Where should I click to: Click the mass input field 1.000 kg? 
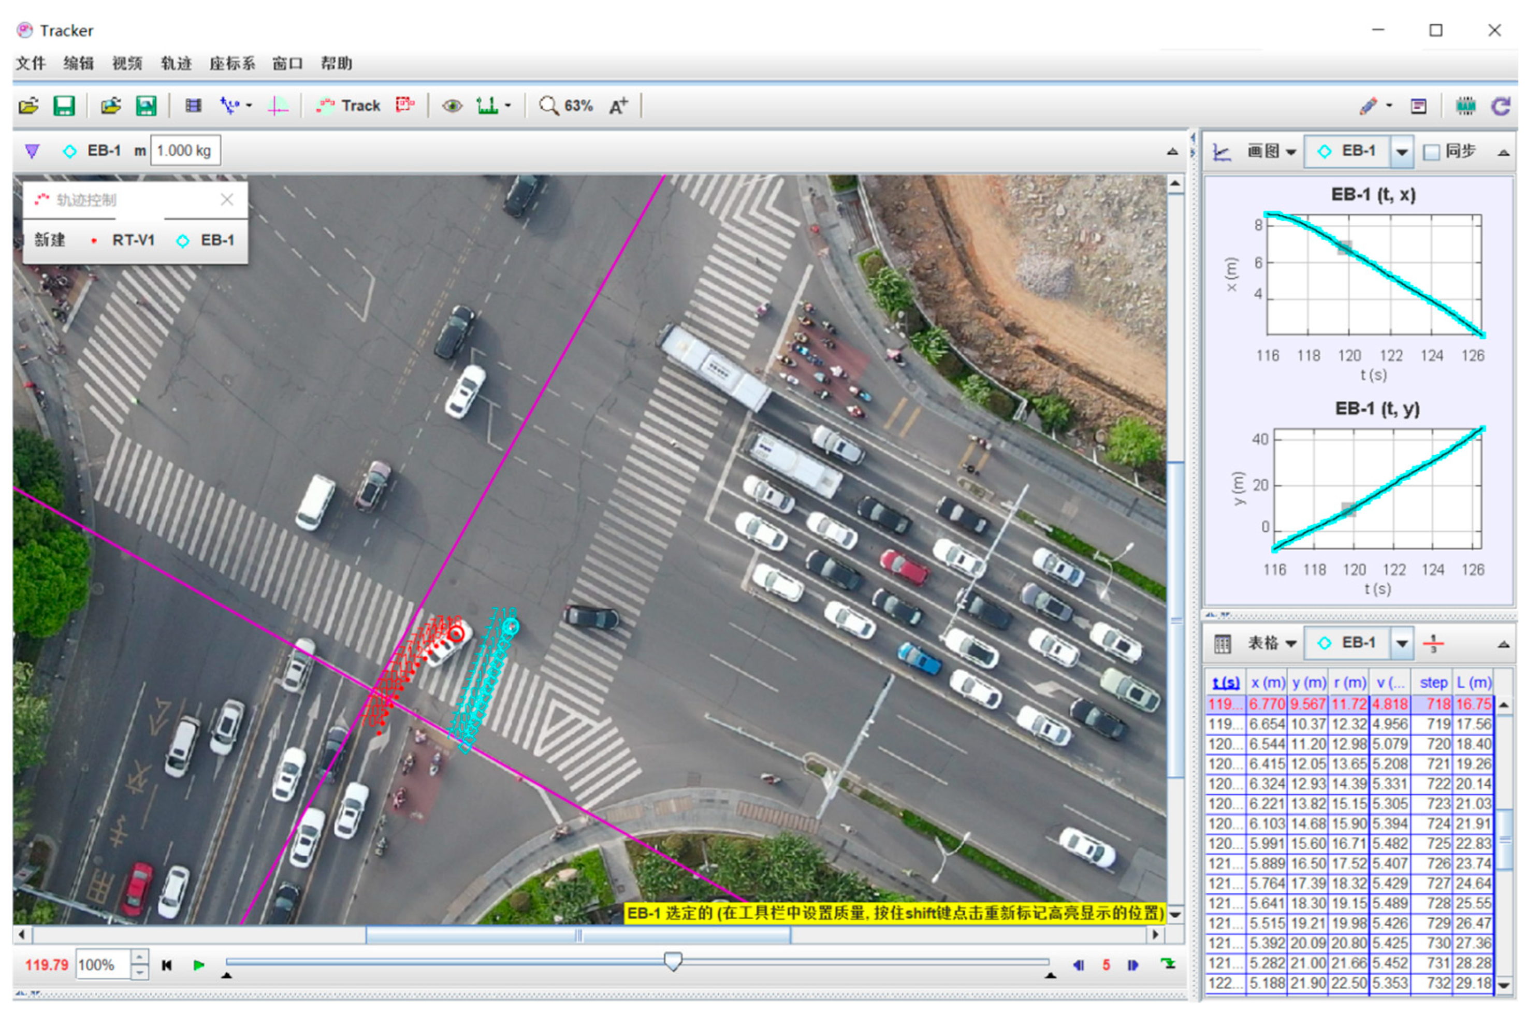[185, 151]
